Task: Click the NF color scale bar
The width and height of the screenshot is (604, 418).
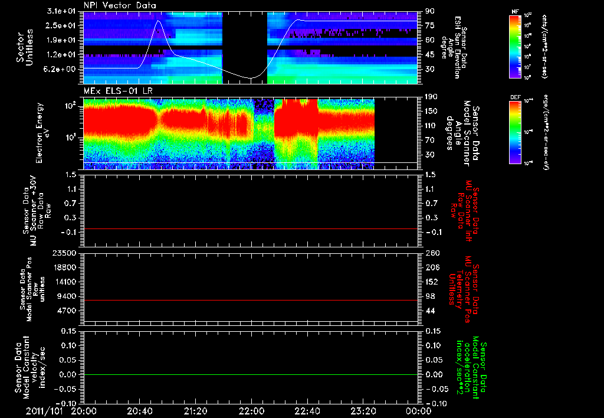Action: 516,46
